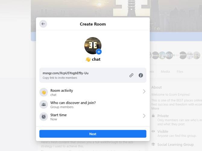Expand Room activity chevron
Viewport: 202px width, 151px height.
point(144,92)
